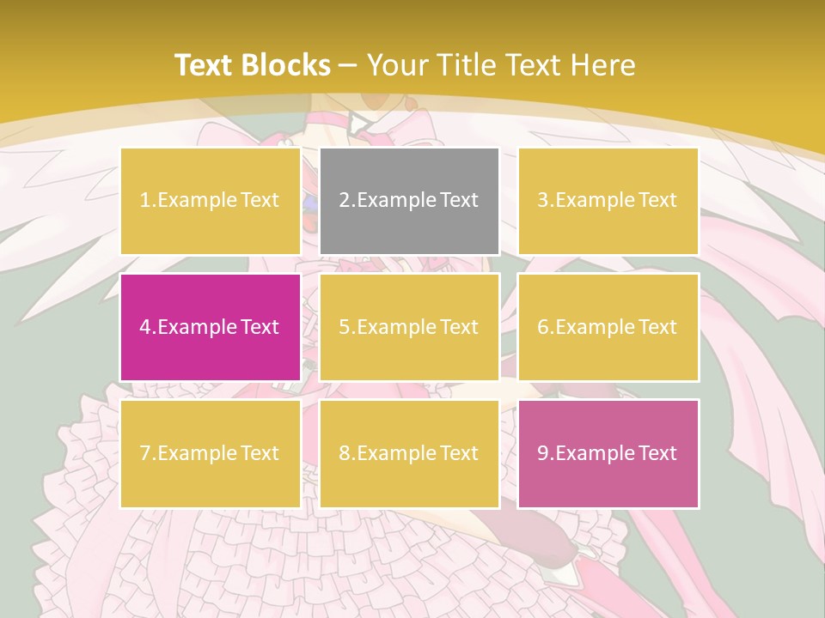The height and width of the screenshot is (618, 825).
Task: Click the bold "Text Blocks" title words
Action: pyautogui.click(x=252, y=65)
